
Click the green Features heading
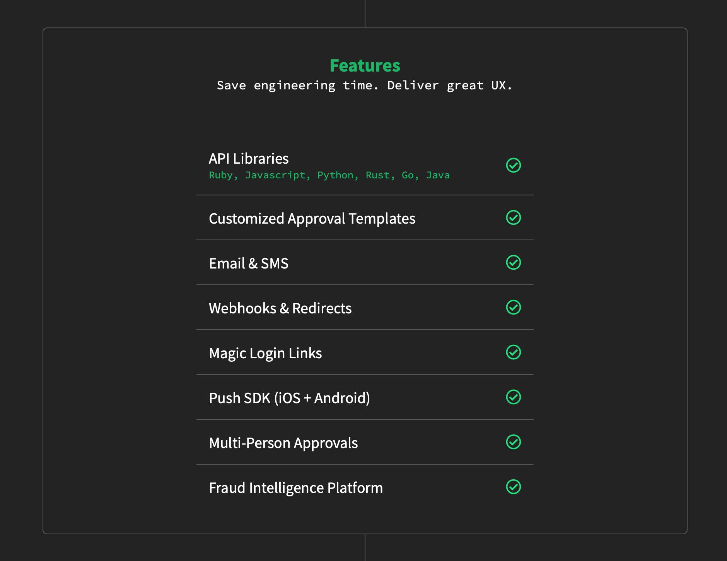click(x=365, y=65)
